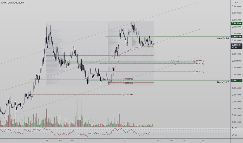Click the (0.00172839) level label

pos(128,79)
